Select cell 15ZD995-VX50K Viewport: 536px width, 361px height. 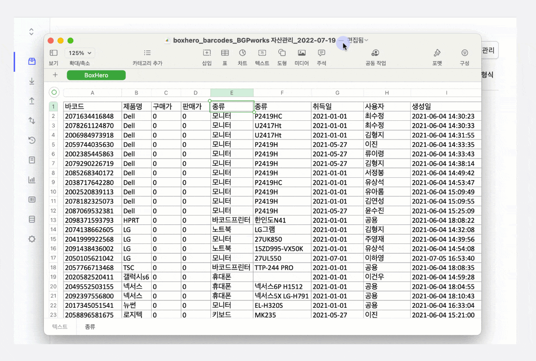(282, 249)
